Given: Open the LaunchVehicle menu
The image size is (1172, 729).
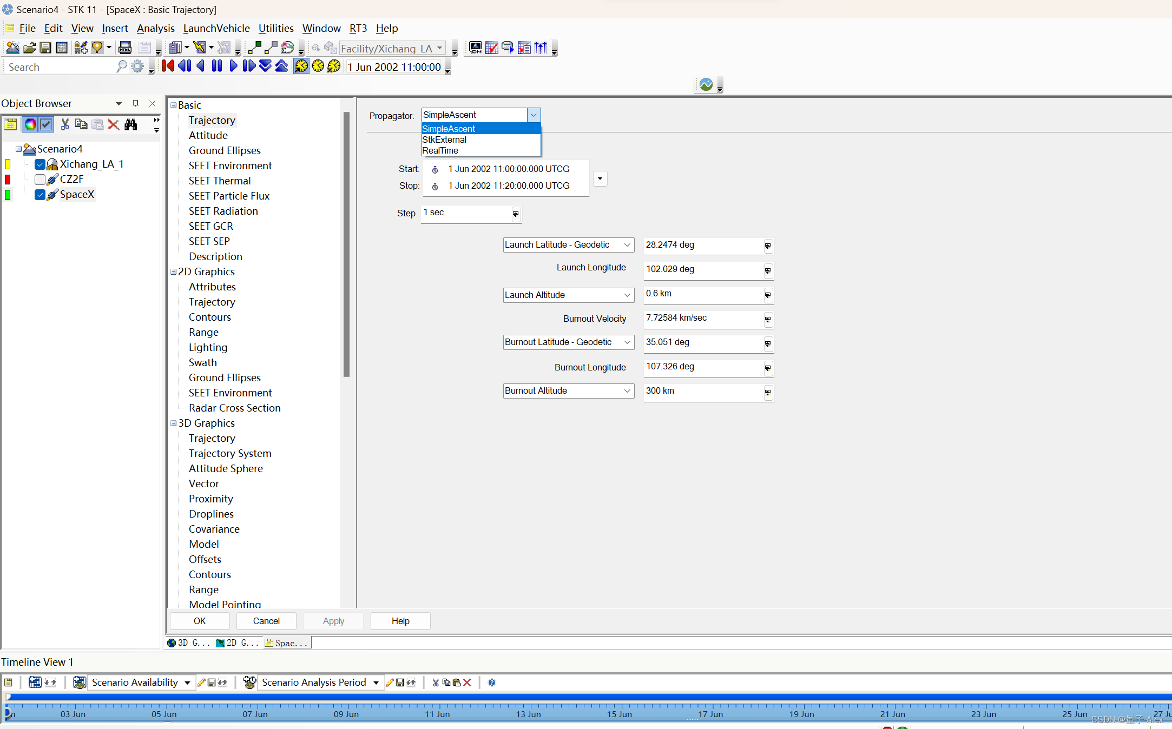Looking at the screenshot, I should click(x=216, y=28).
